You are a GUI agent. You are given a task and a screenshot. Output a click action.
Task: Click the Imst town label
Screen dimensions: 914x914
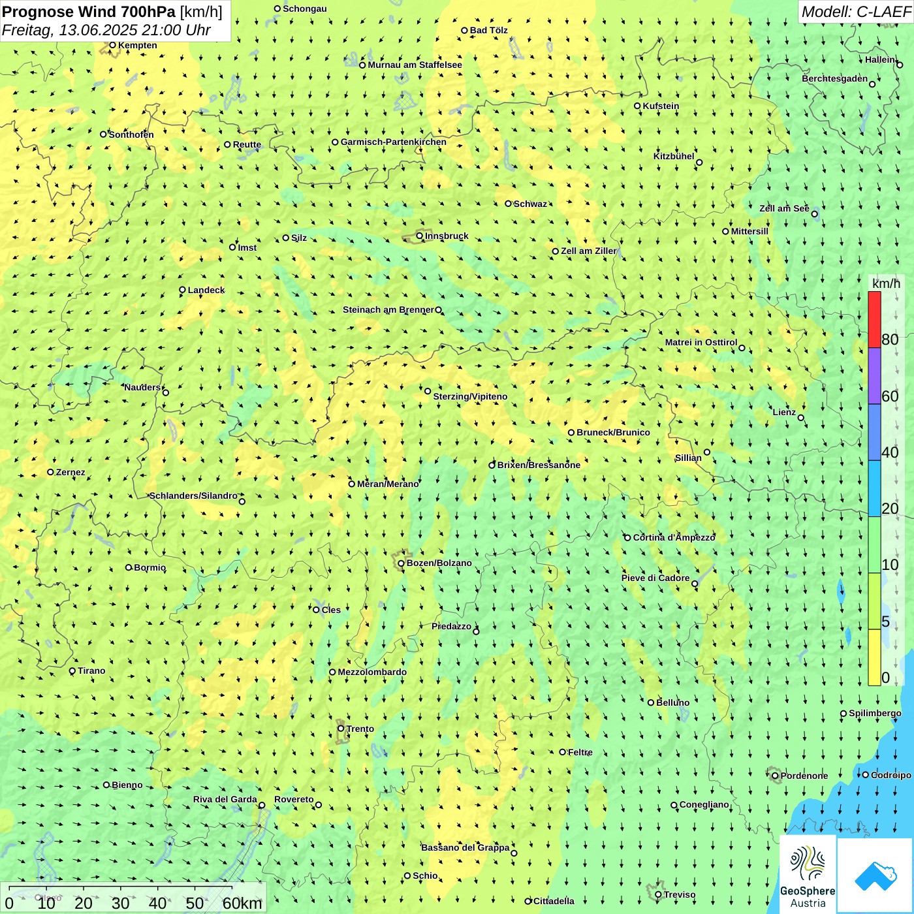click(247, 247)
